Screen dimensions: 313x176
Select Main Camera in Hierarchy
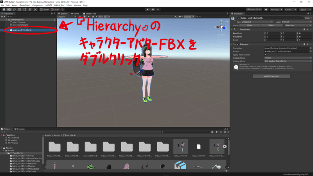[x=18, y=22]
